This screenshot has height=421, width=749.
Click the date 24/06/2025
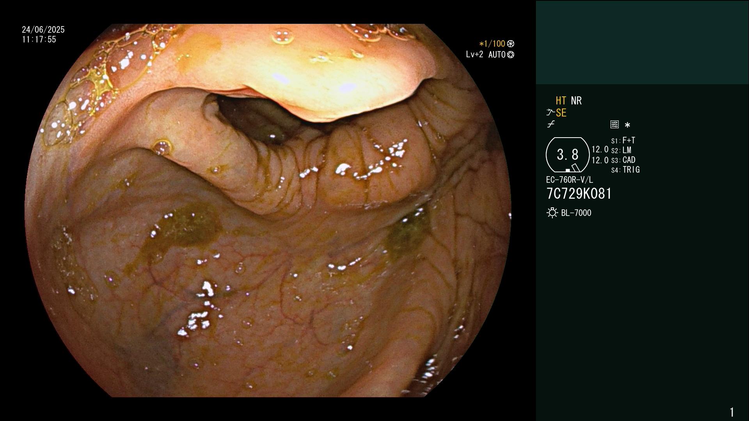pos(43,30)
